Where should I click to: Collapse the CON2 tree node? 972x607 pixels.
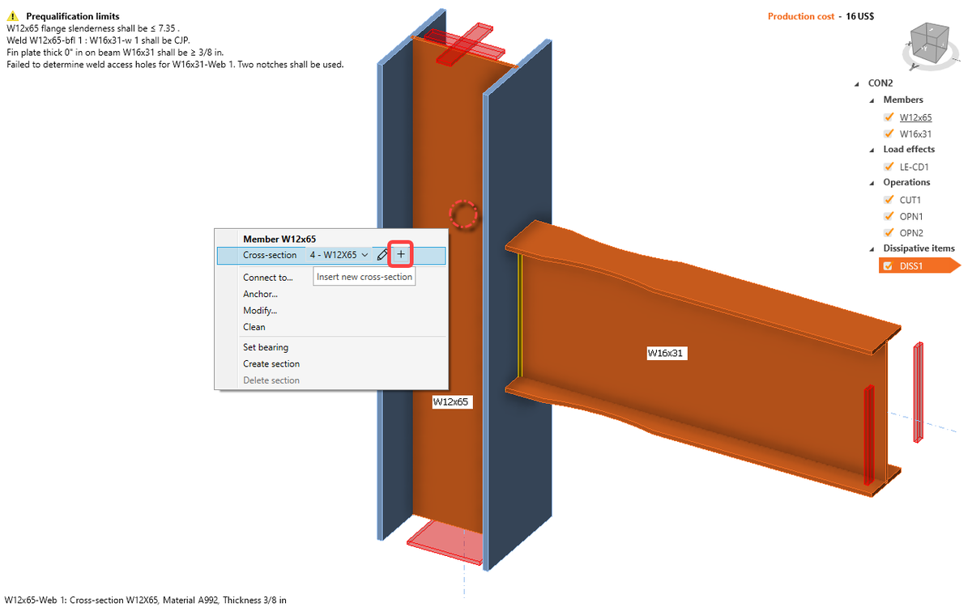859,82
